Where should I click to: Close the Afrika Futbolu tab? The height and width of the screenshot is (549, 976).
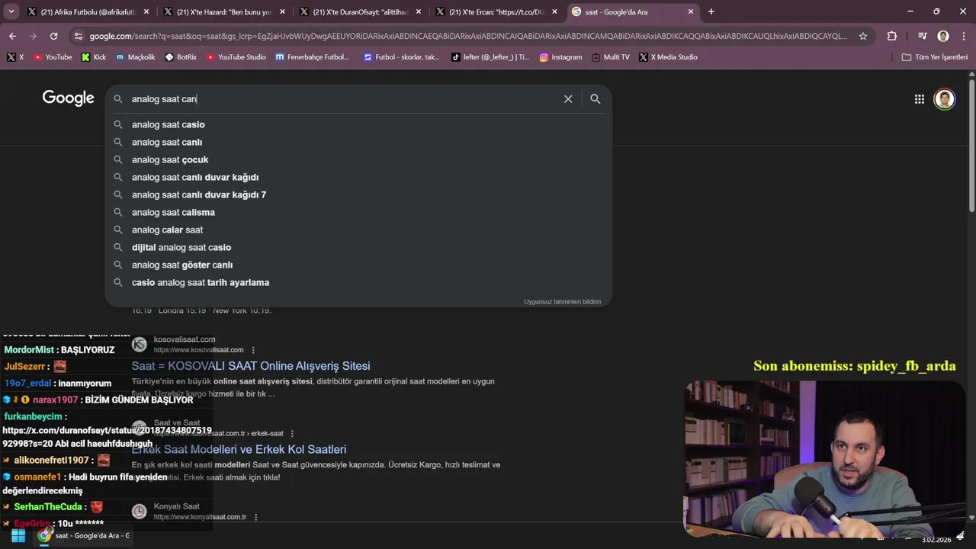pos(146,12)
